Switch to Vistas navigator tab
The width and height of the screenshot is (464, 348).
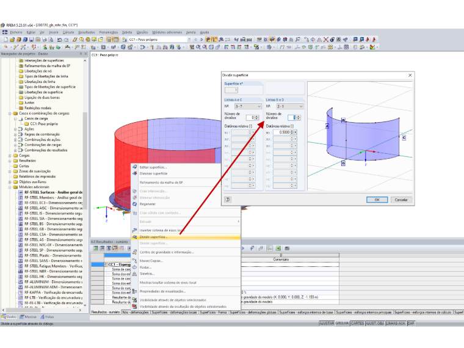tap(47, 317)
